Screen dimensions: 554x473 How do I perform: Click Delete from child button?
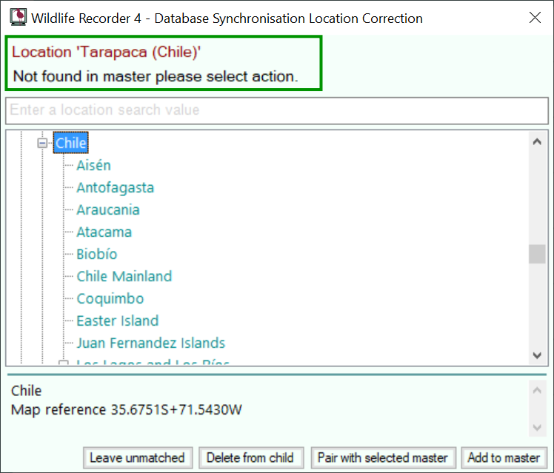pos(251,457)
